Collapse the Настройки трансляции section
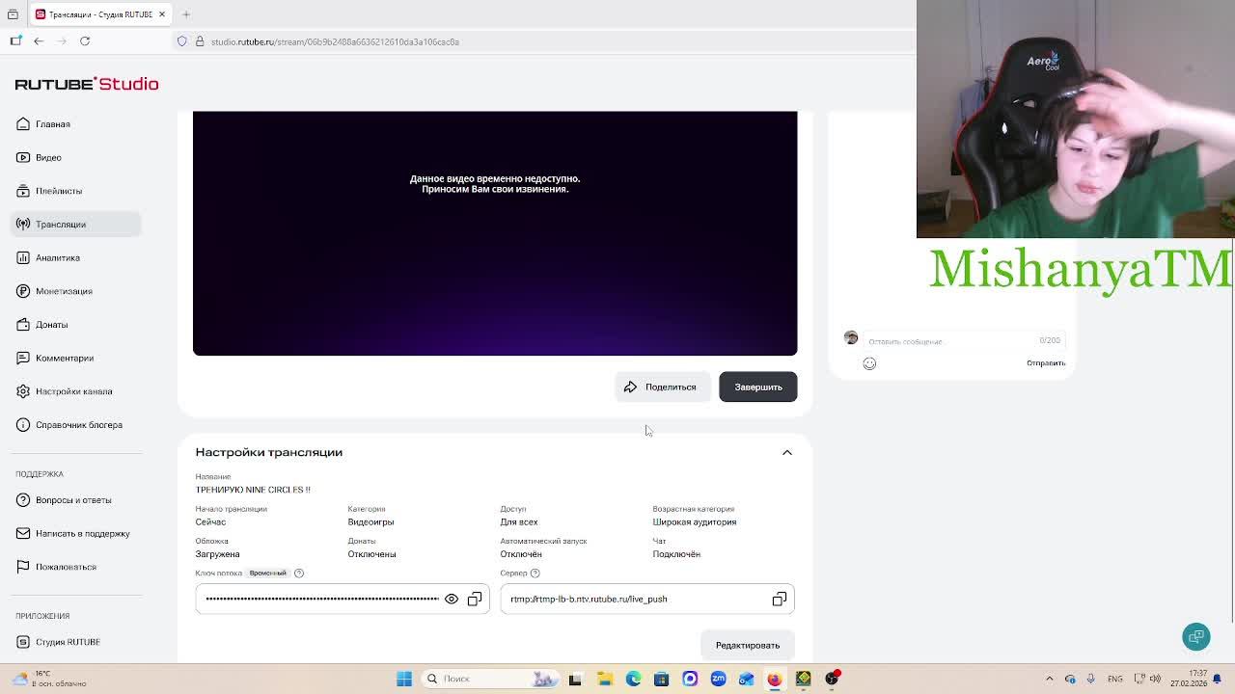This screenshot has width=1235, height=694. (x=787, y=452)
